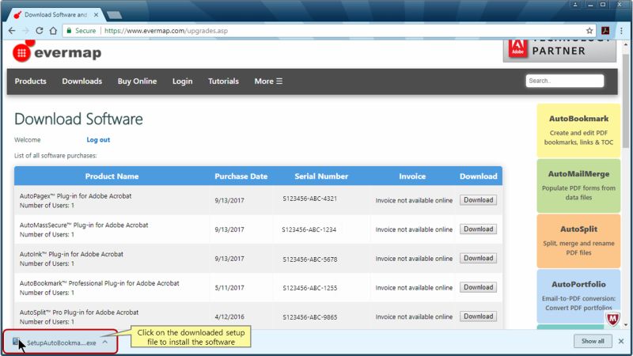Click the McAfee shield badge

click(x=612, y=319)
